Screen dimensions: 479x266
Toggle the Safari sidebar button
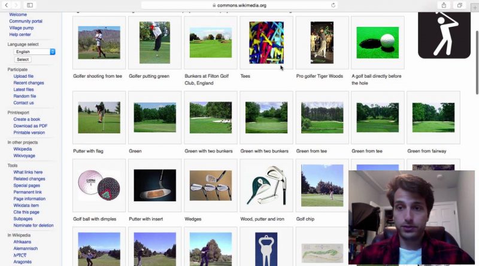[30, 5]
